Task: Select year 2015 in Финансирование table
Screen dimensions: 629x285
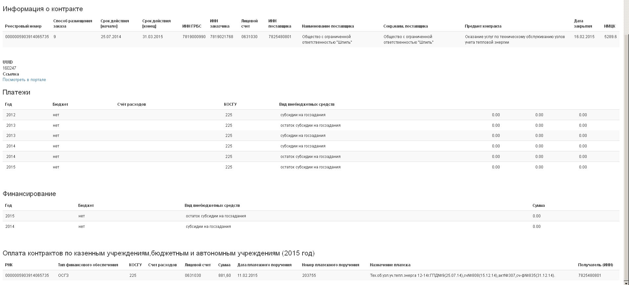Action: coord(10,216)
